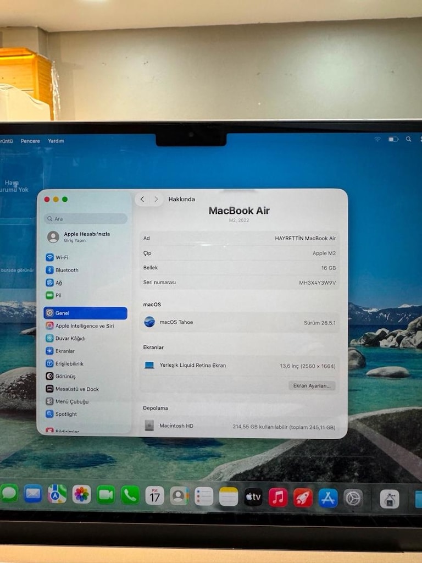Open Calendar from the Dock
422x563 pixels.
tap(154, 495)
